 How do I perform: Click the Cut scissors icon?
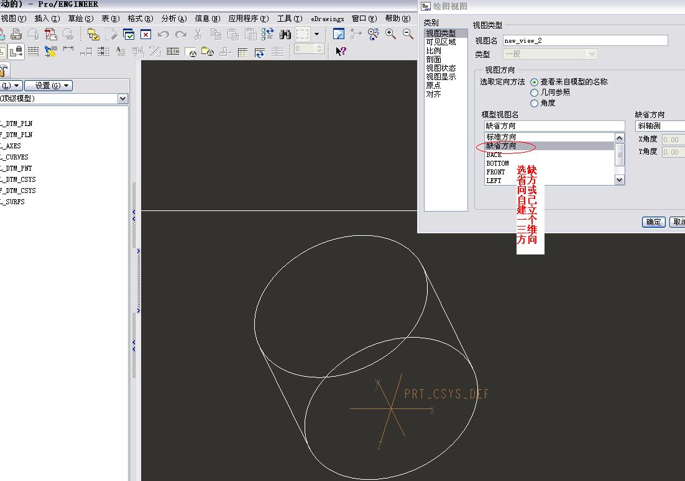click(198, 34)
